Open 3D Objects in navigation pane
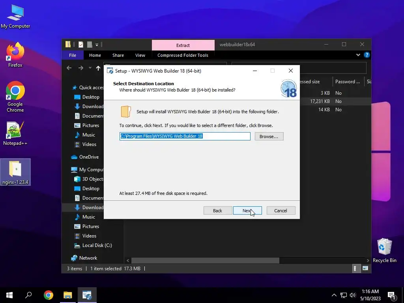404x303 pixels. point(89,179)
